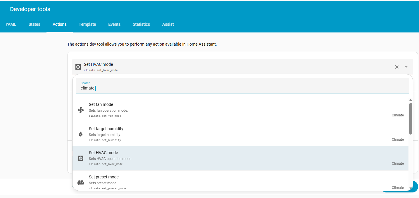Screen dimensions: 419x198
Task: Go to the Events tab
Action: [x=114, y=24]
